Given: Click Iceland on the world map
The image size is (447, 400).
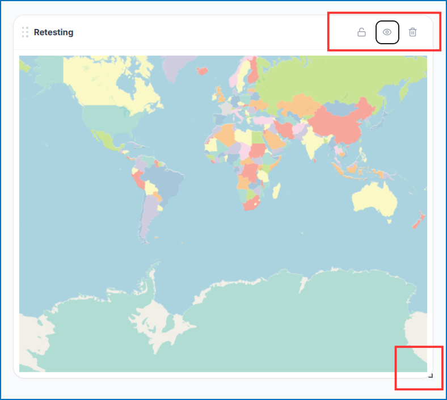Looking at the screenshot, I should pos(202,70).
